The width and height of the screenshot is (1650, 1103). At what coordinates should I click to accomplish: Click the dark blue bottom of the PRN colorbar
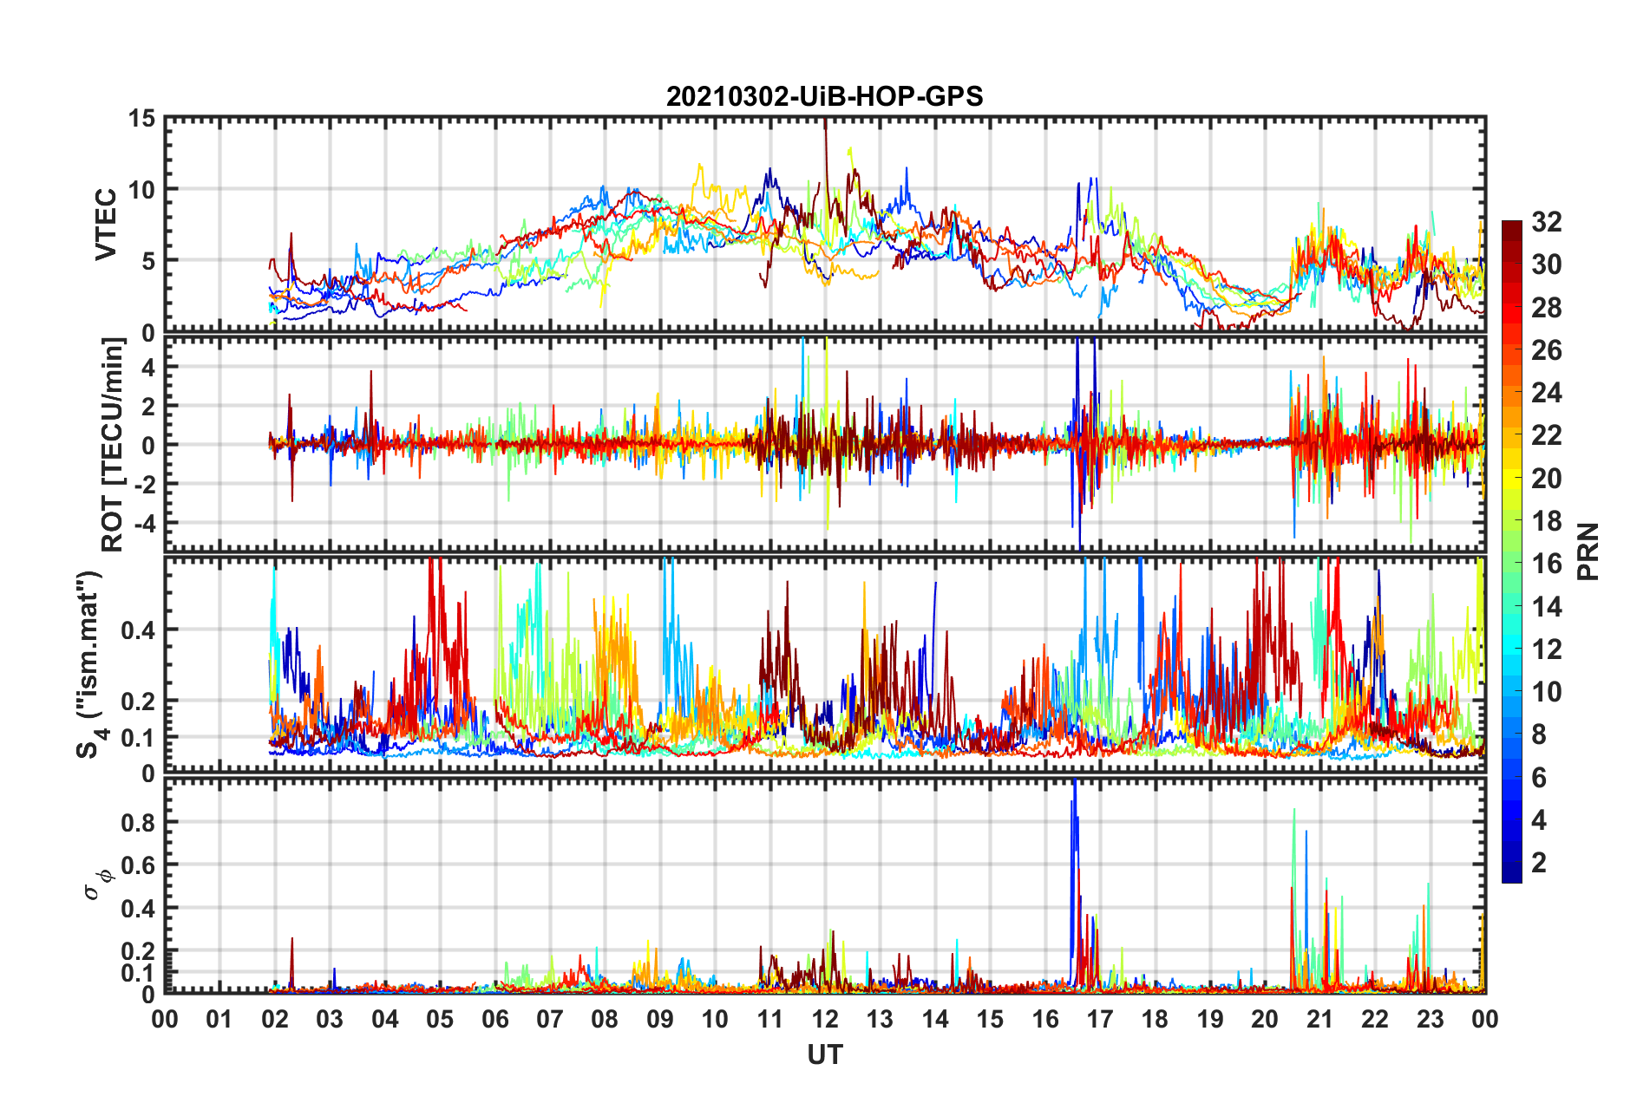pyautogui.click(x=1511, y=874)
